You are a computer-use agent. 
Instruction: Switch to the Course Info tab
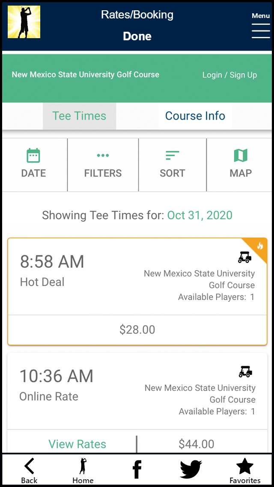pos(195,116)
